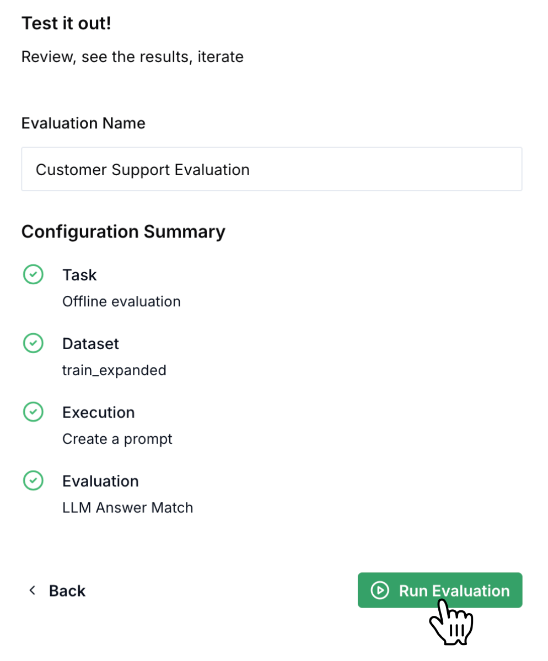Click the "LLM Answer Match" evaluation value

tap(127, 507)
